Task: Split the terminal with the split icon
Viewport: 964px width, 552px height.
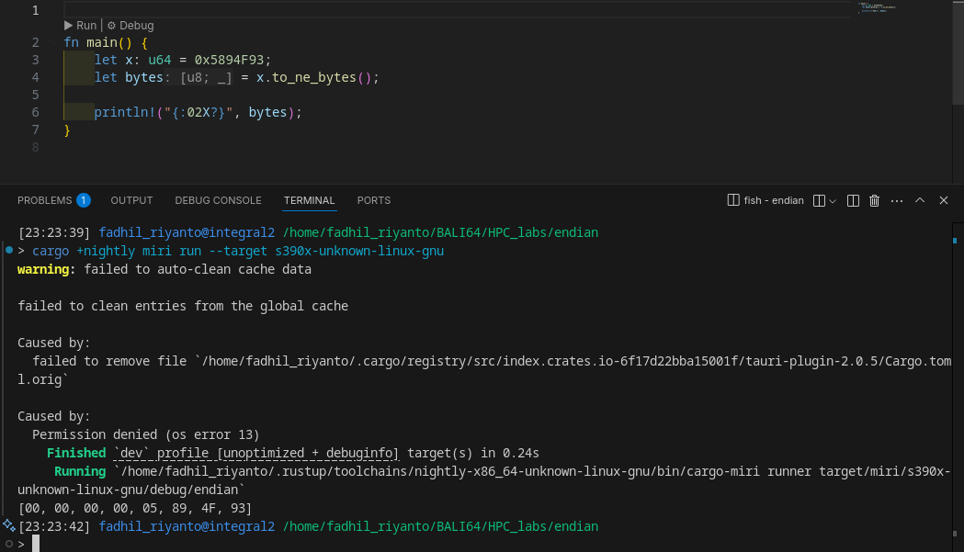Action: [x=853, y=200]
